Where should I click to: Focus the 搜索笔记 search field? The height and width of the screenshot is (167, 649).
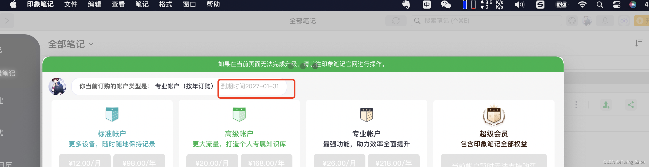486,21
